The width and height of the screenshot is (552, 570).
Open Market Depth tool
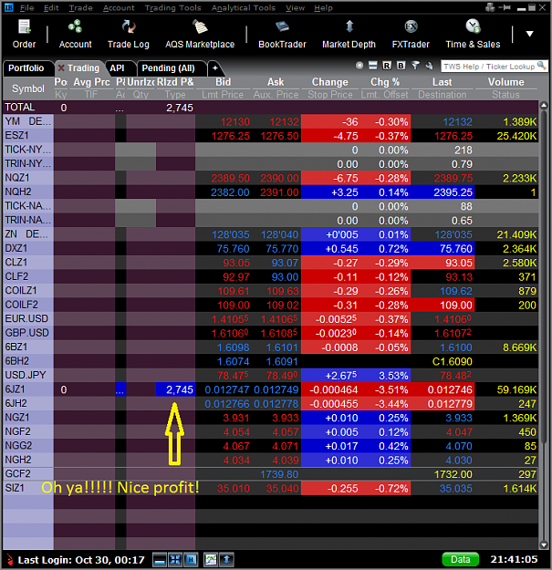pos(349,34)
